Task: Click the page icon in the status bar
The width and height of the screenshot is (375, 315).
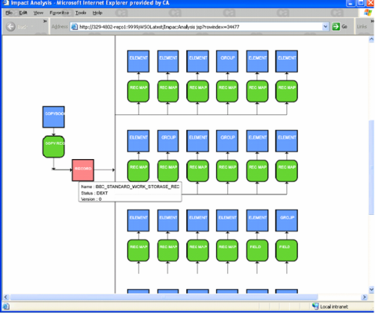Action: (x=6, y=306)
